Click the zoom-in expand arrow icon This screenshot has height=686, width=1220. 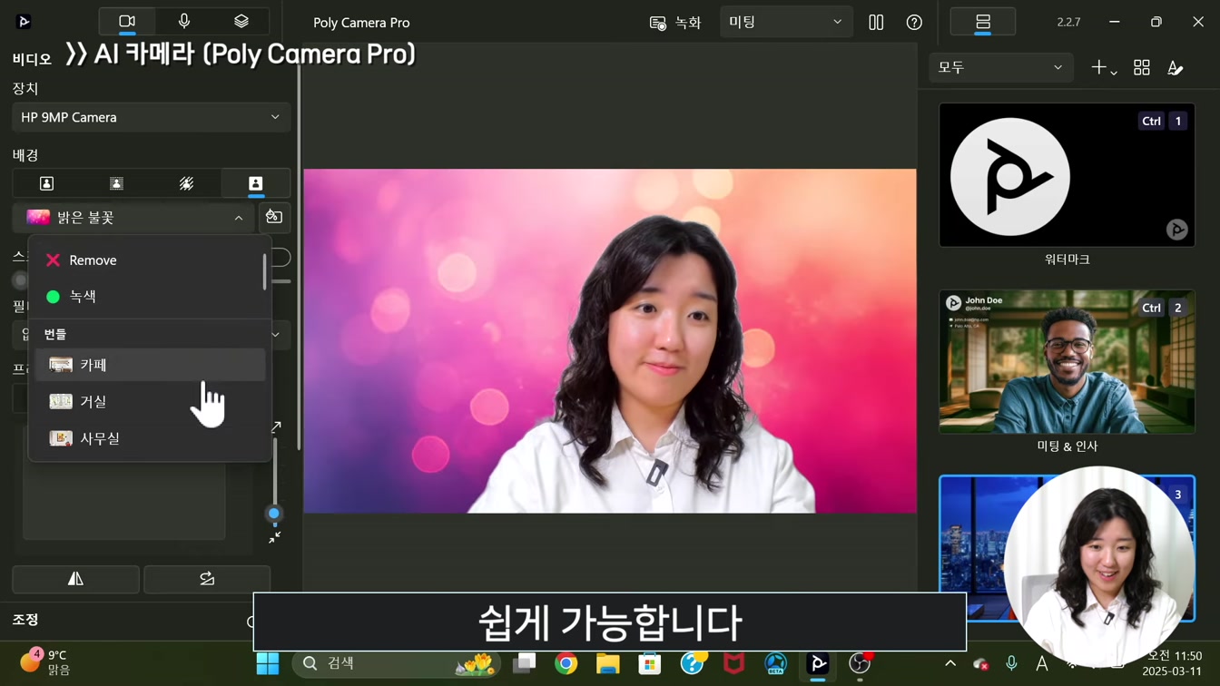pyautogui.click(x=276, y=426)
